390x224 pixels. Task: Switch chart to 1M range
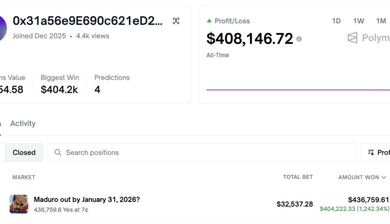click(x=381, y=21)
